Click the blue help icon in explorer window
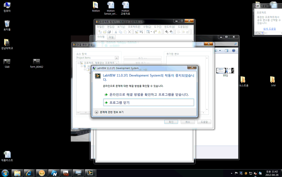This screenshot has width=282, height=177. point(234,51)
